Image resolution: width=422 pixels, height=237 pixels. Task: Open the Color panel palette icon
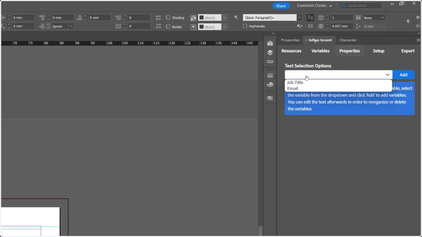click(x=270, y=85)
